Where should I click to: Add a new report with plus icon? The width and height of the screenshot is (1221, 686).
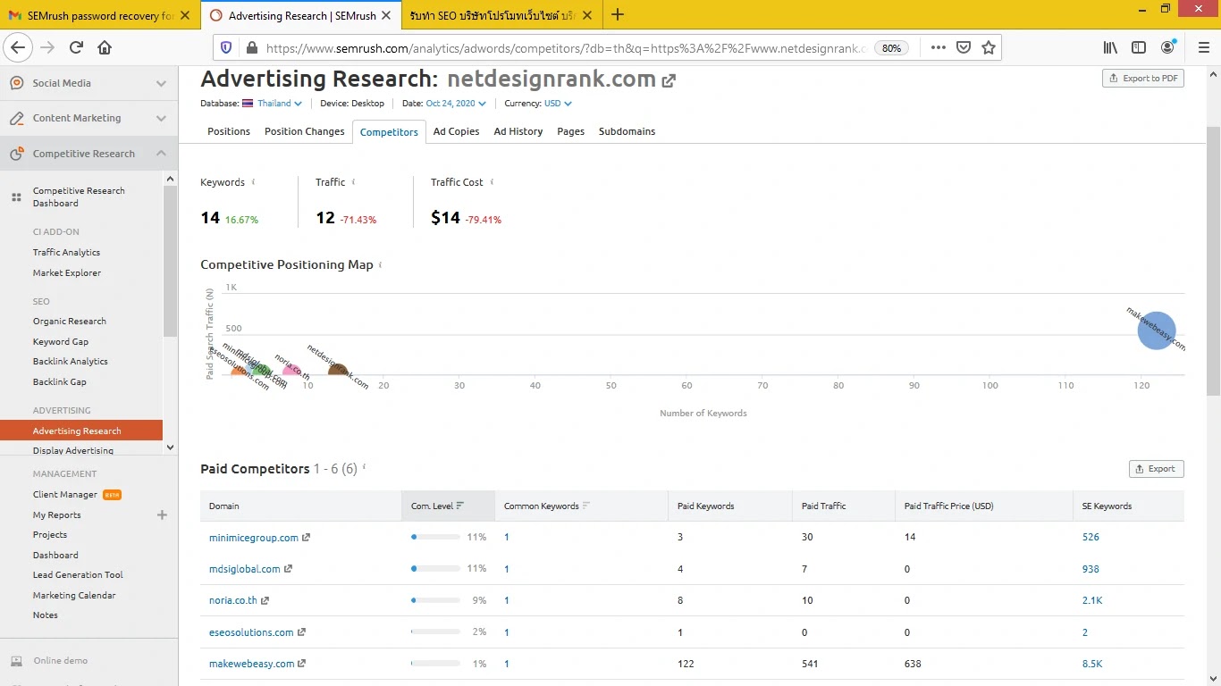pyautogui.click(x=162, y=514)
